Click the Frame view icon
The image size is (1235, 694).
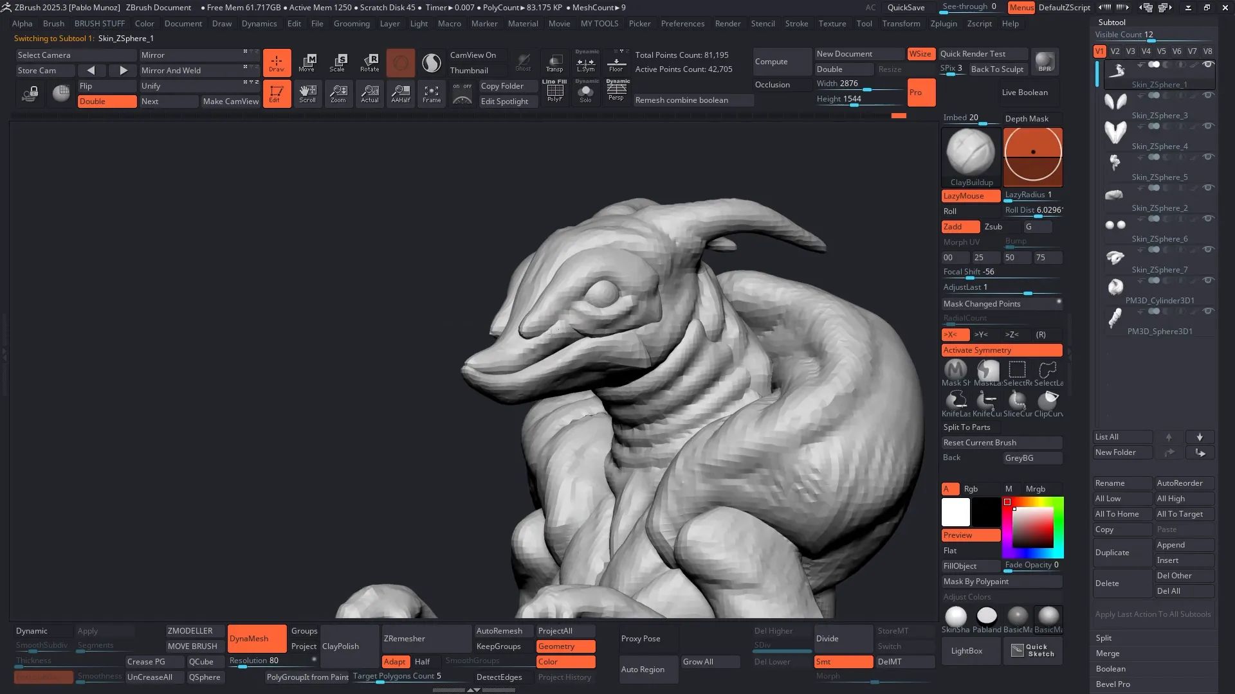coord(432,94)
